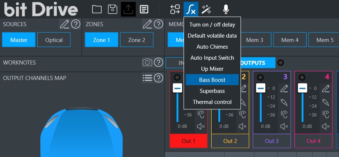Click the blue car map image
Screen dimensions: 339x157
[x=81, y=132]
